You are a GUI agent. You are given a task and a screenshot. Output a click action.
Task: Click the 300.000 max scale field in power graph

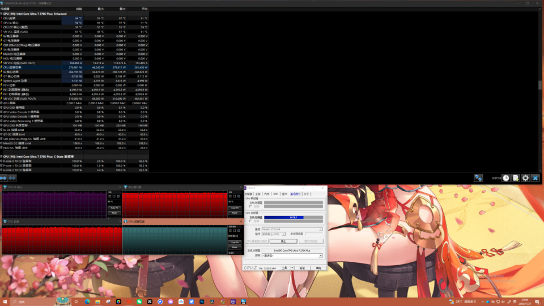[x=235, y=227]
